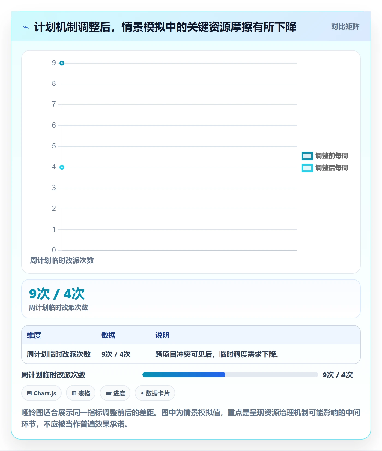Select the data point at value 4
This screenshot has width=382, height=451.
click(62, 167)
